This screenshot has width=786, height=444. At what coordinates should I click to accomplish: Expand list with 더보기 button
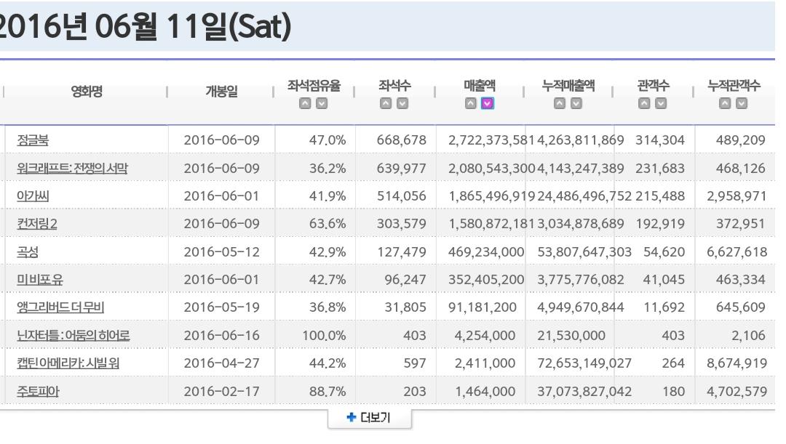(x=369, y=419)
